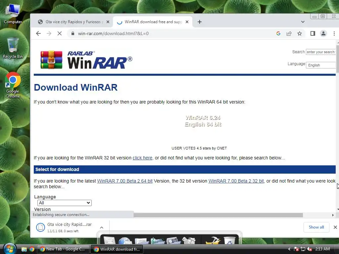Open Action Center flag tray icon
The height and width of the screenshot is (254, 339).
(x=296, y=249)
